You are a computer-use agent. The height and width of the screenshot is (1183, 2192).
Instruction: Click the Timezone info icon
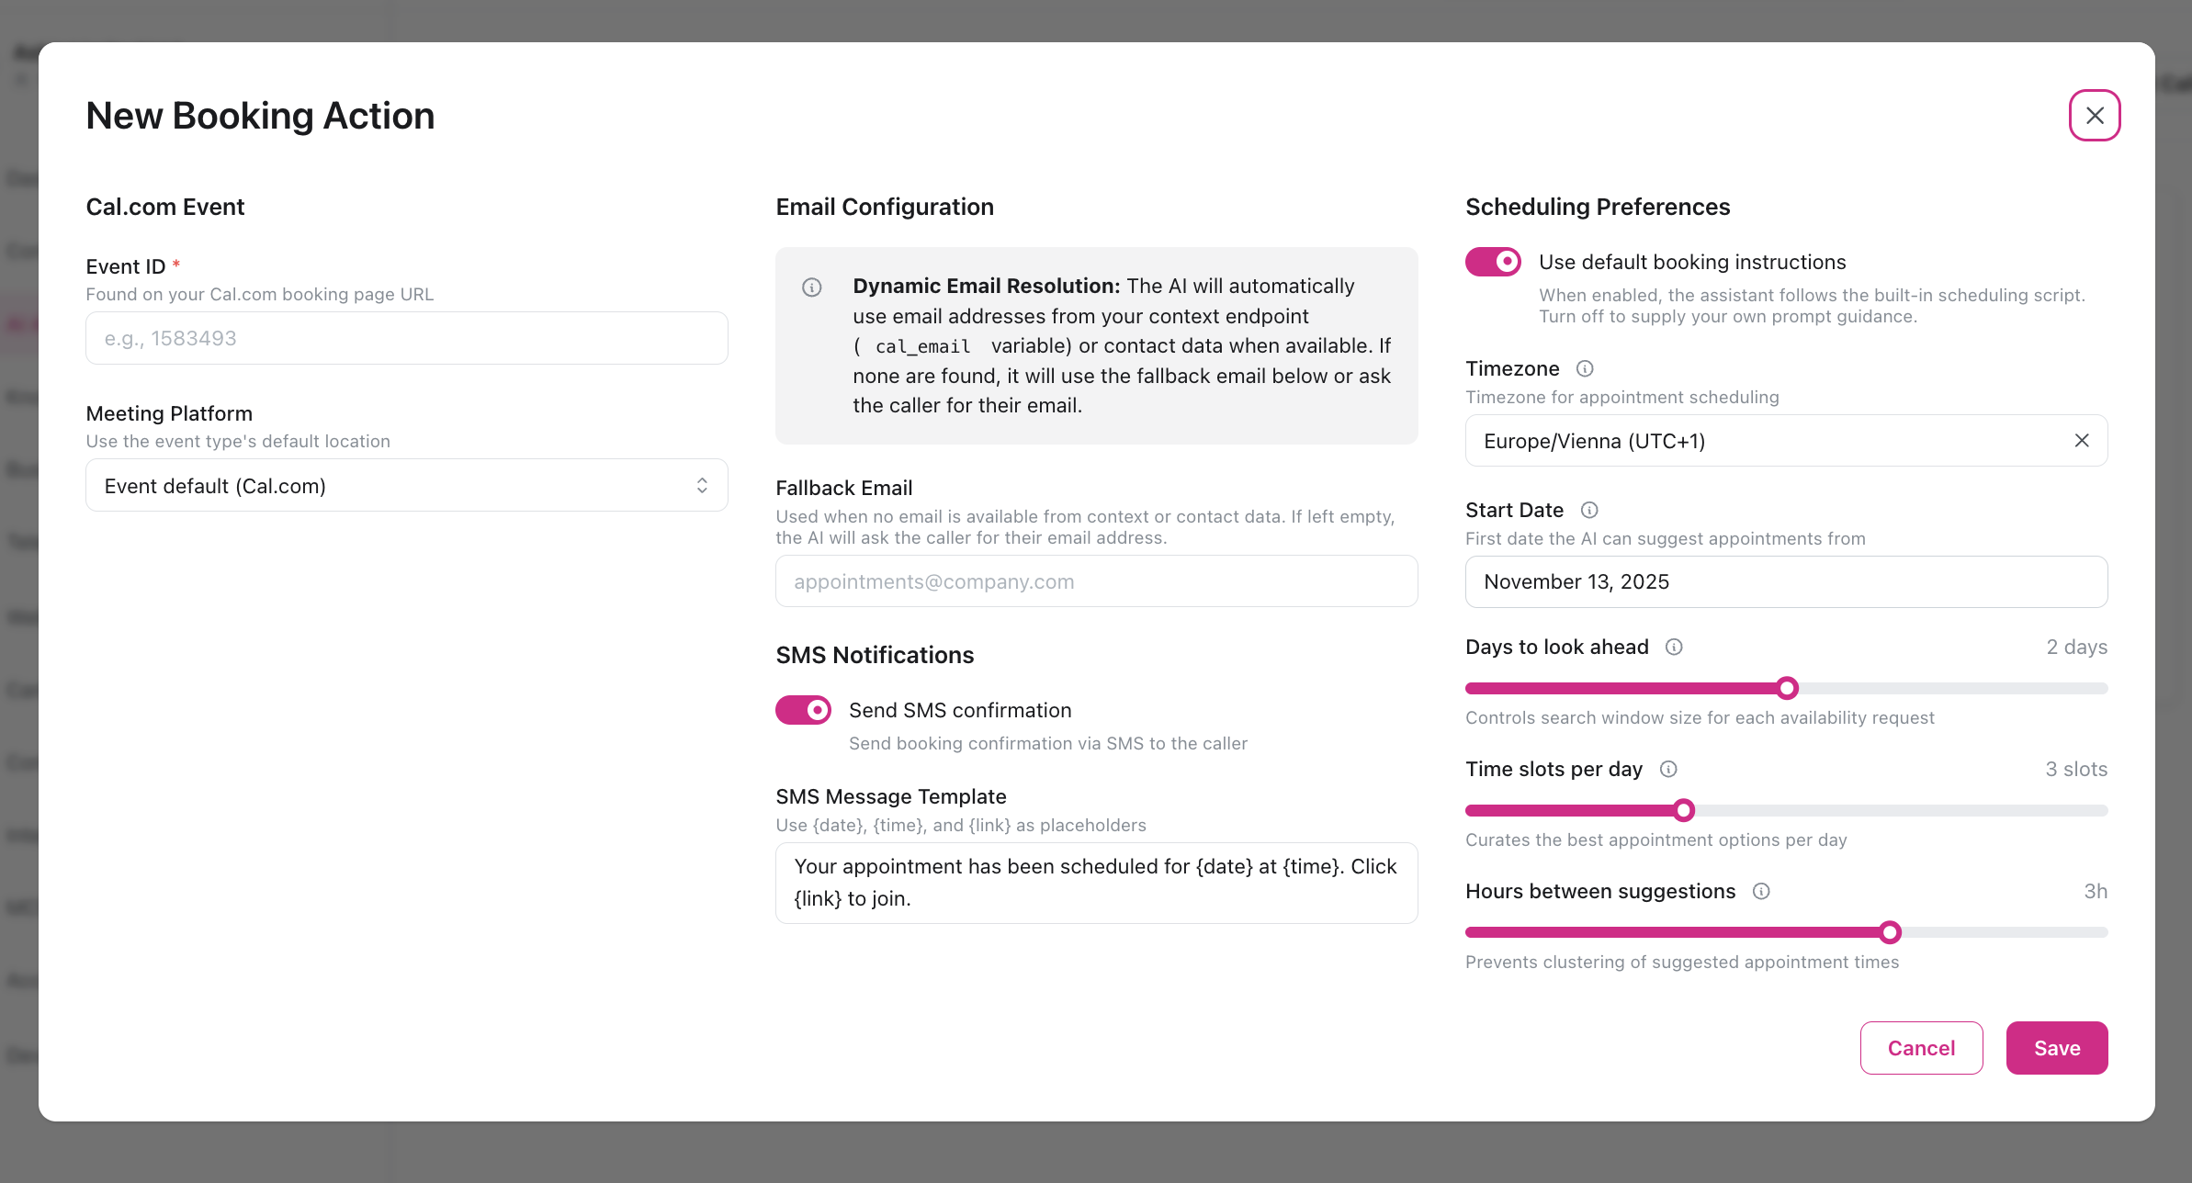point(1585,368)
